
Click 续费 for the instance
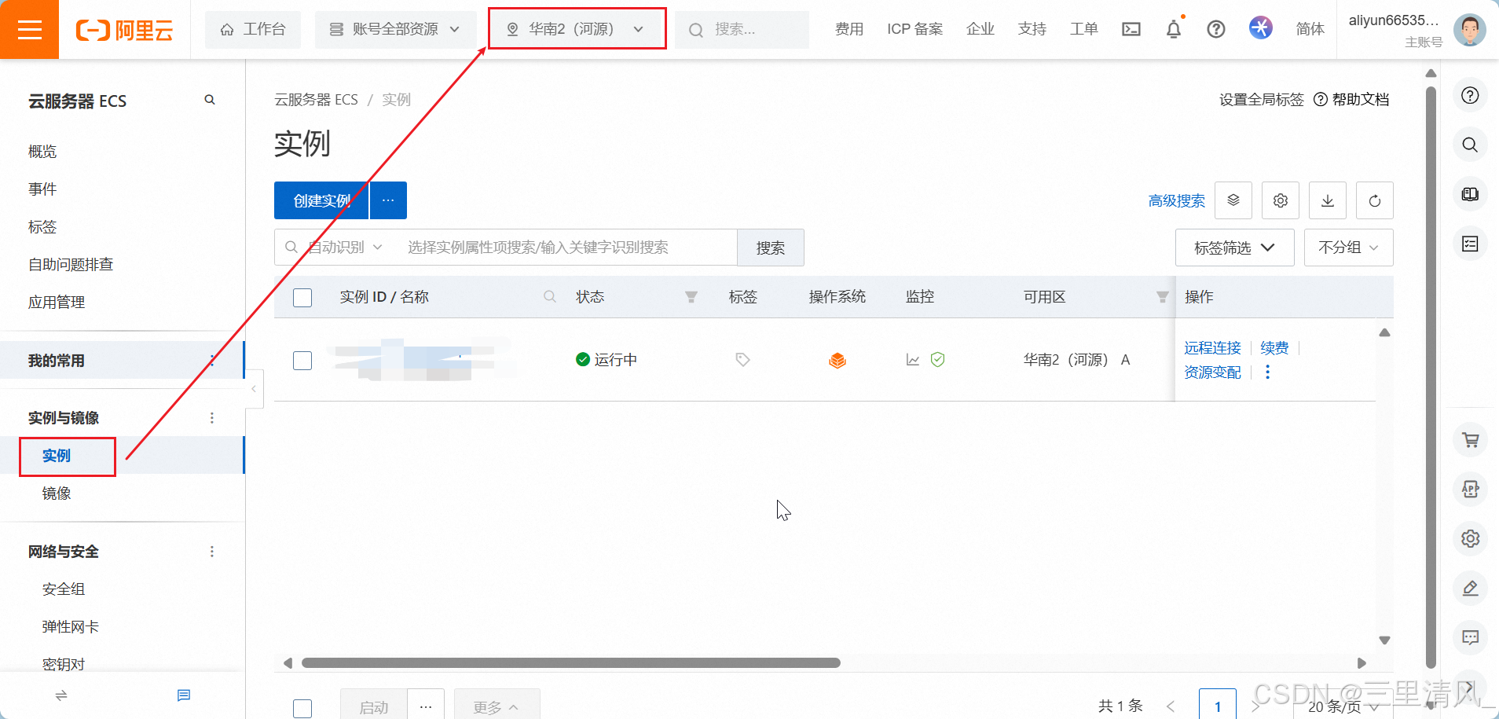tap(1274, 348)
